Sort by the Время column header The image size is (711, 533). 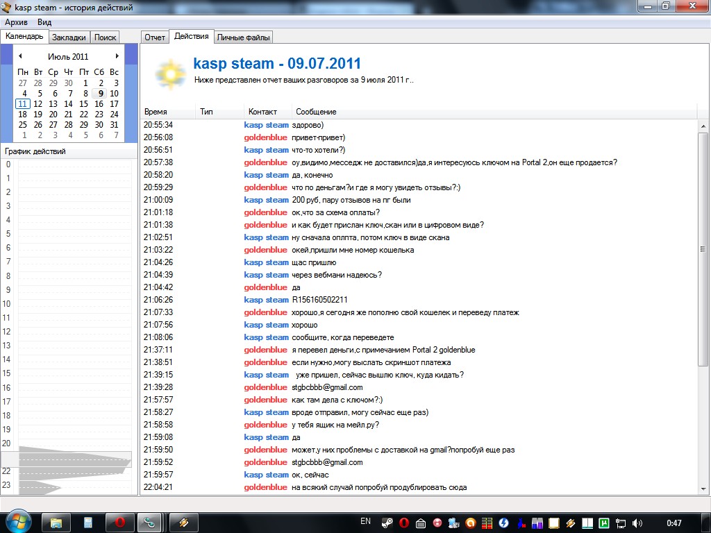point(168,112)
